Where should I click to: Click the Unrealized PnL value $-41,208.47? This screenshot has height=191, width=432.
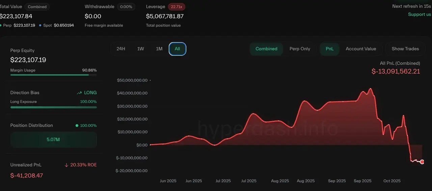coord(27,175)
